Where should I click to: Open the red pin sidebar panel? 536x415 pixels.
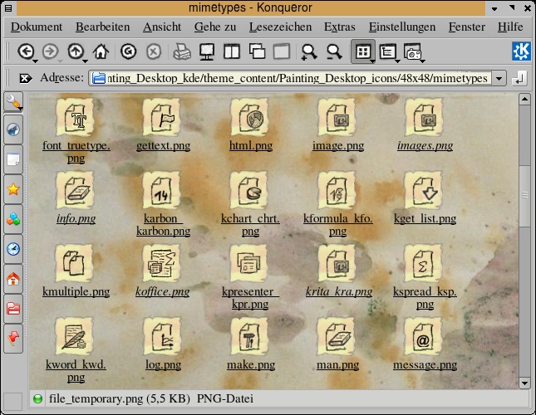click(13, 338)
